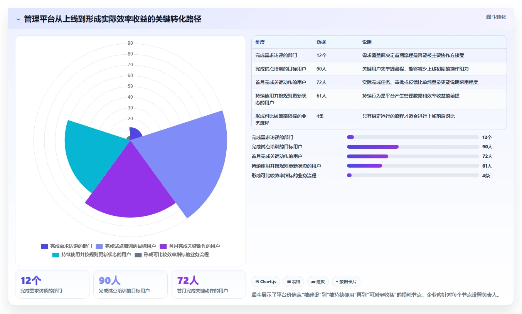The width and height of the screenshot is (522, 314).
Task: Open the 12个 data card
Action: (x=52, y=284)
